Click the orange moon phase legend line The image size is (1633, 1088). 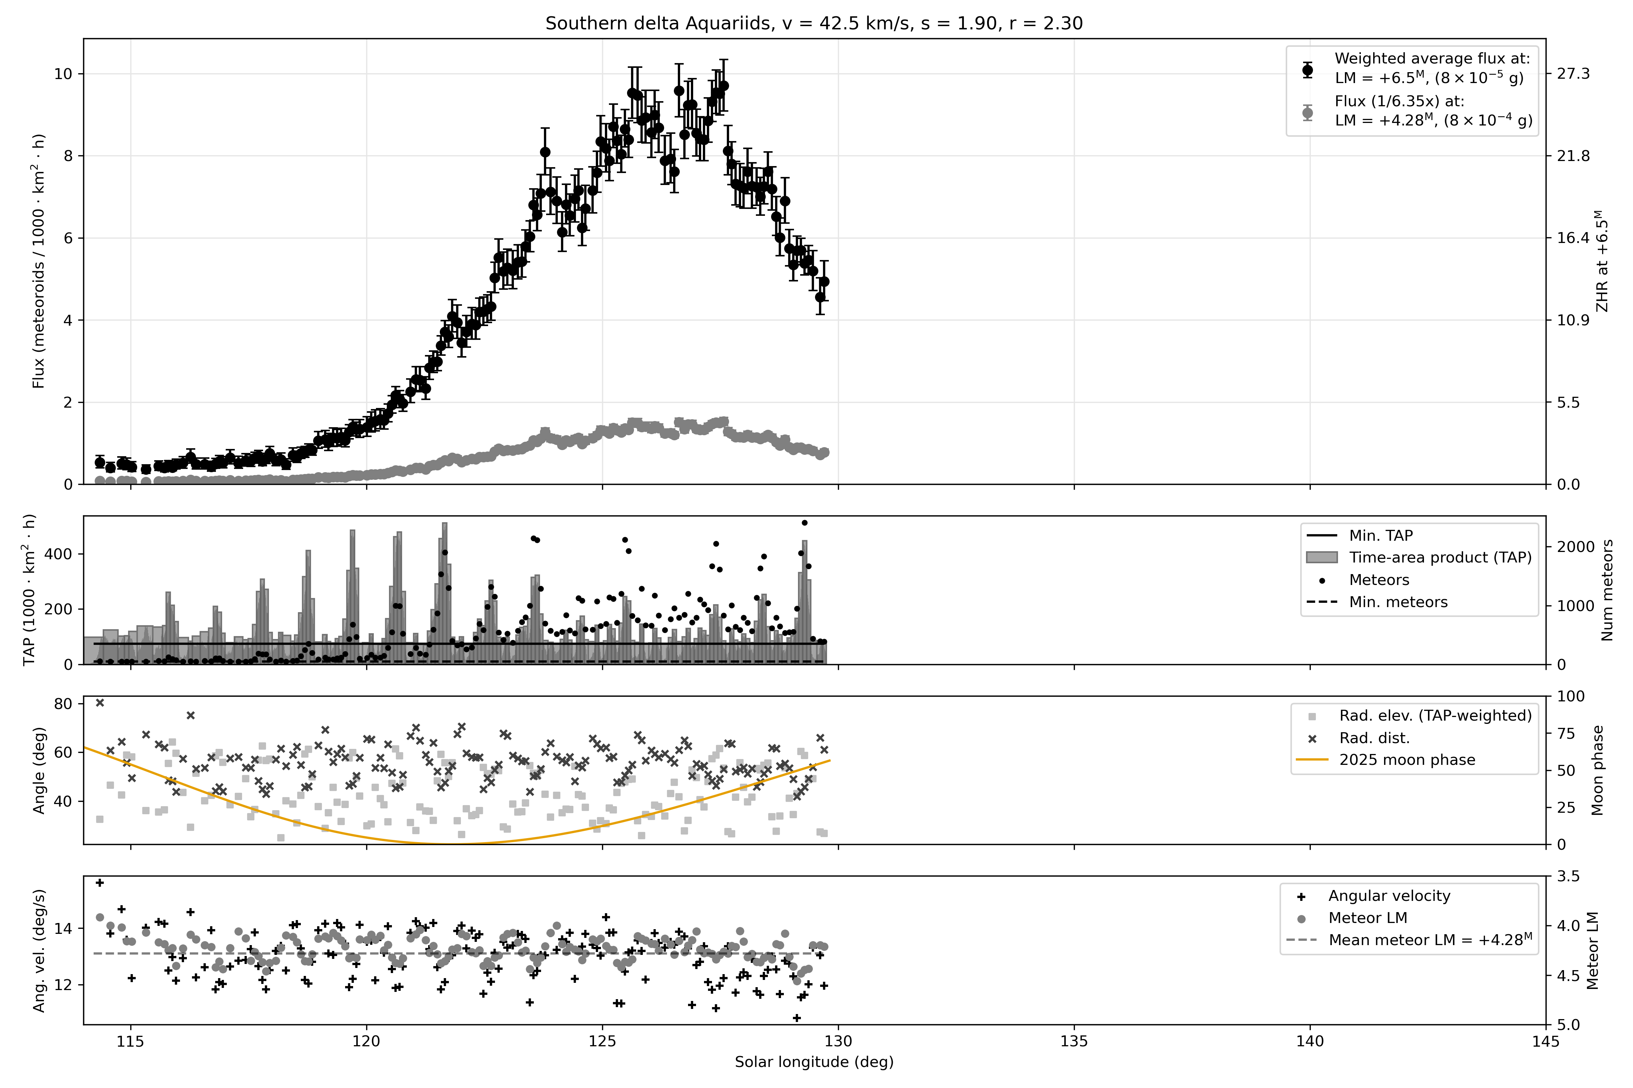point(1311,760)
